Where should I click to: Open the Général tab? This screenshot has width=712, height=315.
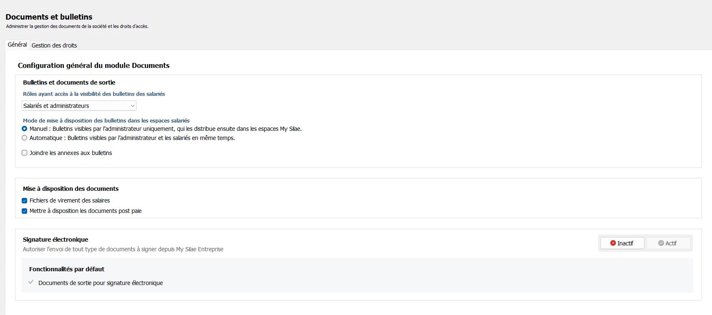pos(17,45)
